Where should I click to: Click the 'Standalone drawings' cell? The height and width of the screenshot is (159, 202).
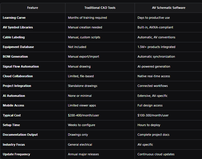82,86
